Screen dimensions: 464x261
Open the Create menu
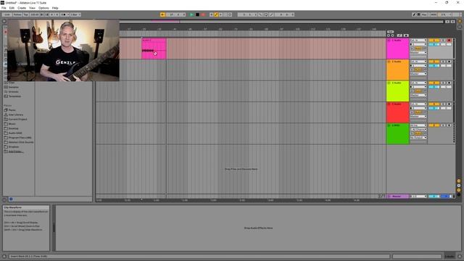click(22, 8)
